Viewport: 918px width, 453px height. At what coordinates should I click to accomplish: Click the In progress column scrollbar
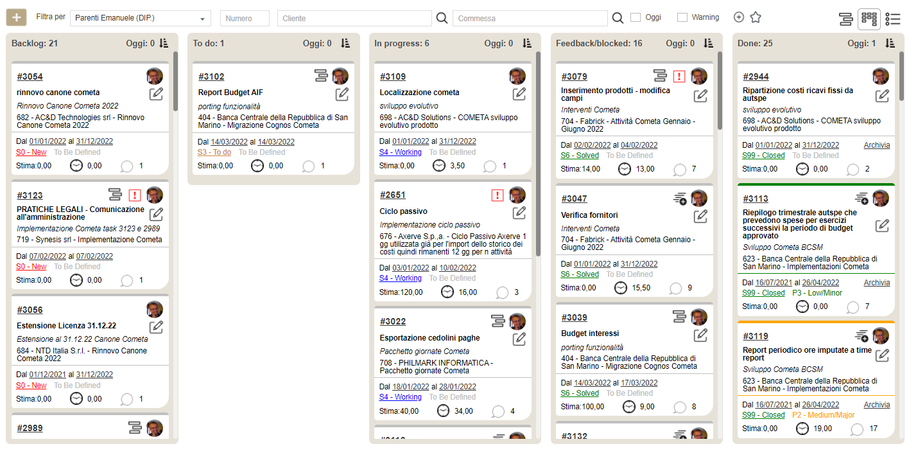pos(538,154)
